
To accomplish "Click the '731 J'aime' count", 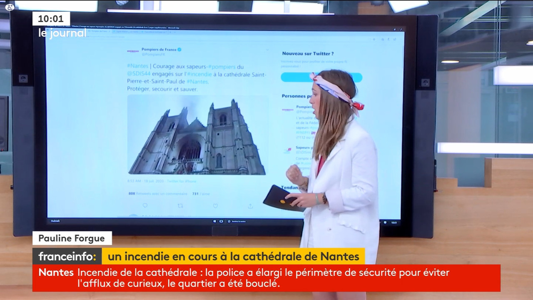I will point(201,194).
